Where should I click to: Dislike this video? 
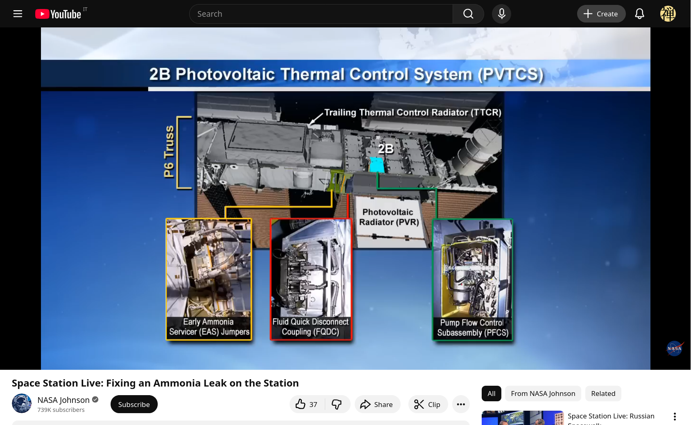[x=337, y=404]
